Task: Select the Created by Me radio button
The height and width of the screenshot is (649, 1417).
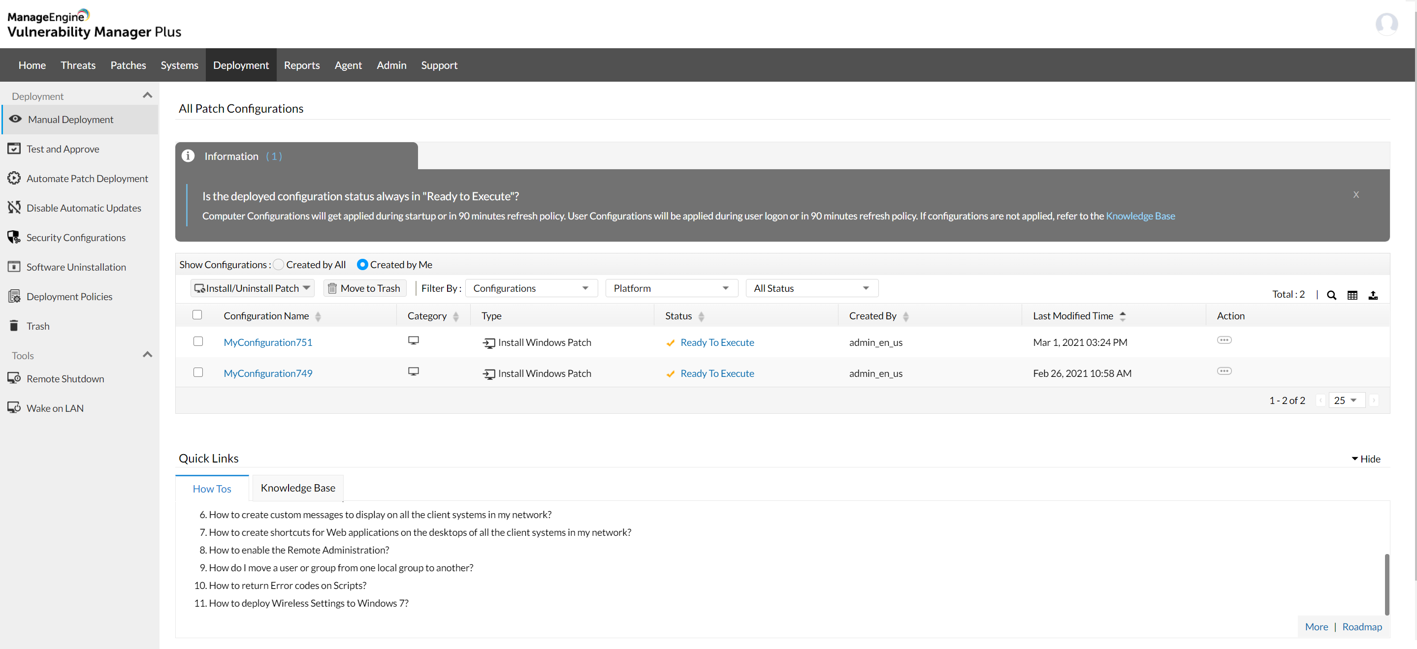Action: tap(362, 264)
